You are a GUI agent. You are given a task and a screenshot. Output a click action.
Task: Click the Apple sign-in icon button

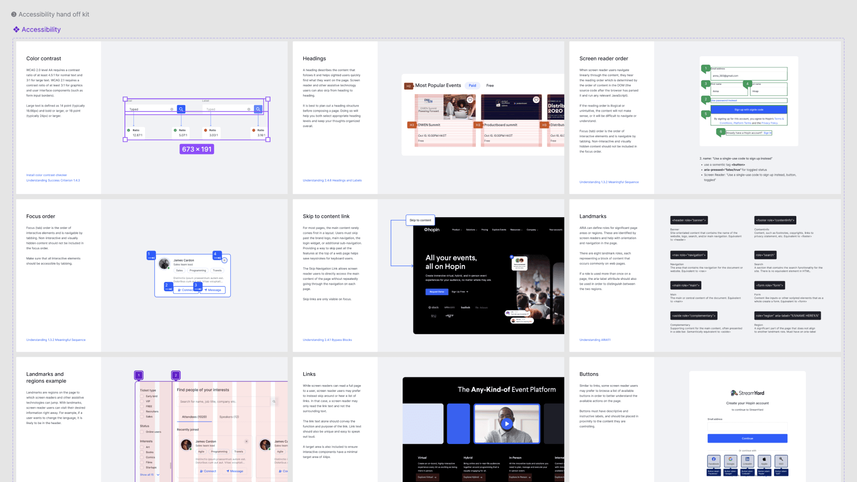764,461
